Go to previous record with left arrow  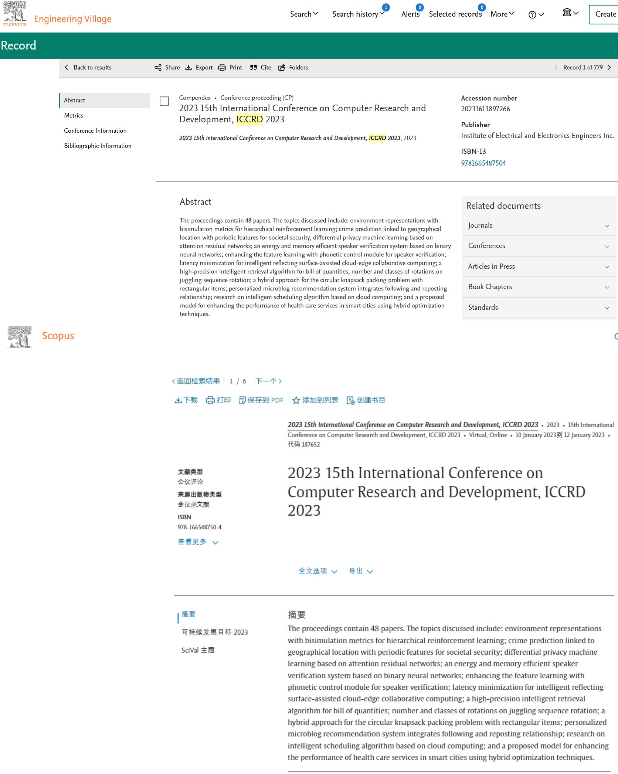click(x=556, y=67)
